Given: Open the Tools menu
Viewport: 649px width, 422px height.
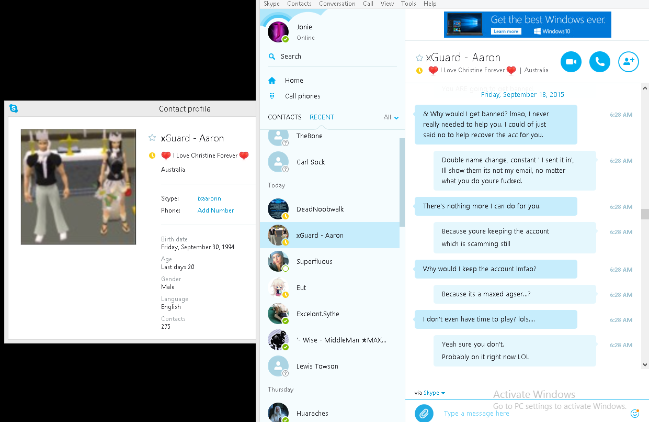Looking at the screenshot, I should coord(408,4).
